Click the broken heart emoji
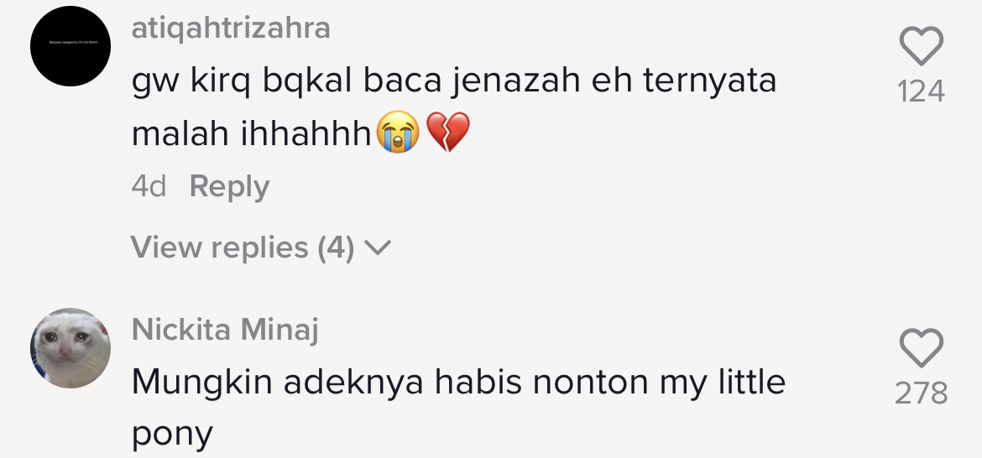The width and height of the screenshot is (982, 458). click(448, 133)
